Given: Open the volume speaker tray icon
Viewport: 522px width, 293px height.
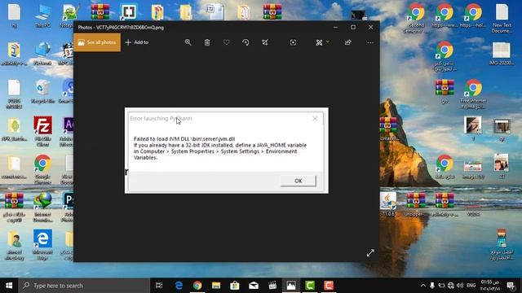Looking at the screenshot, I should point(460,286).
